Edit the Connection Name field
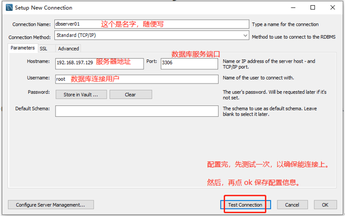The image size is (345, 216). [x=152, y=24]
